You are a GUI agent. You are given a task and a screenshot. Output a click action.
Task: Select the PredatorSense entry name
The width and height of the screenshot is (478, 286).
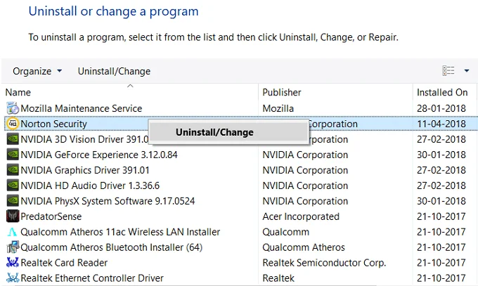pos(51,216)
